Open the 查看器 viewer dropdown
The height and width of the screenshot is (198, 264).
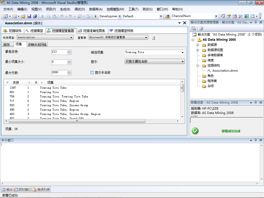[146, 37]
